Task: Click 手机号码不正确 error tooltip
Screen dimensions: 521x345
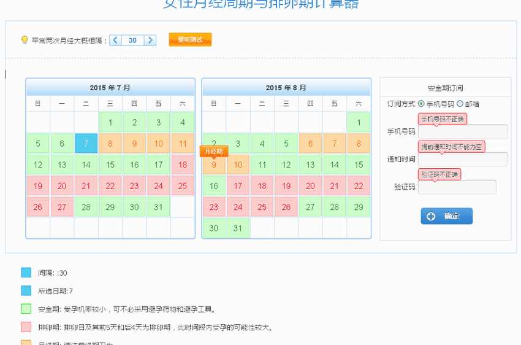Action: 443,119
